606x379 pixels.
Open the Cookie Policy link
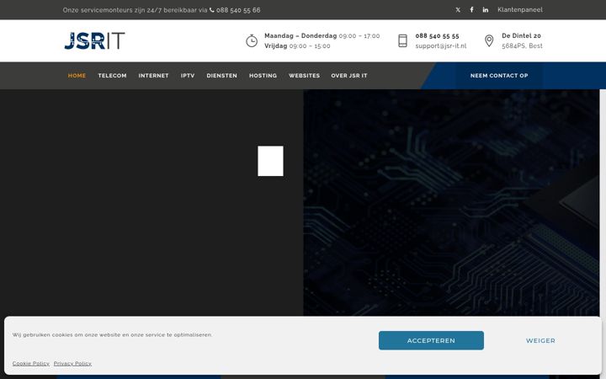pyautogui.click(x=31, y=364)
